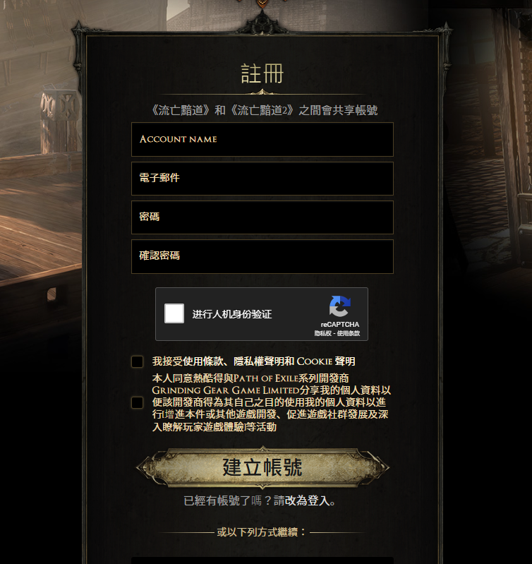
Task: Click the 註冊 page heading
Action: click(262, 73)
